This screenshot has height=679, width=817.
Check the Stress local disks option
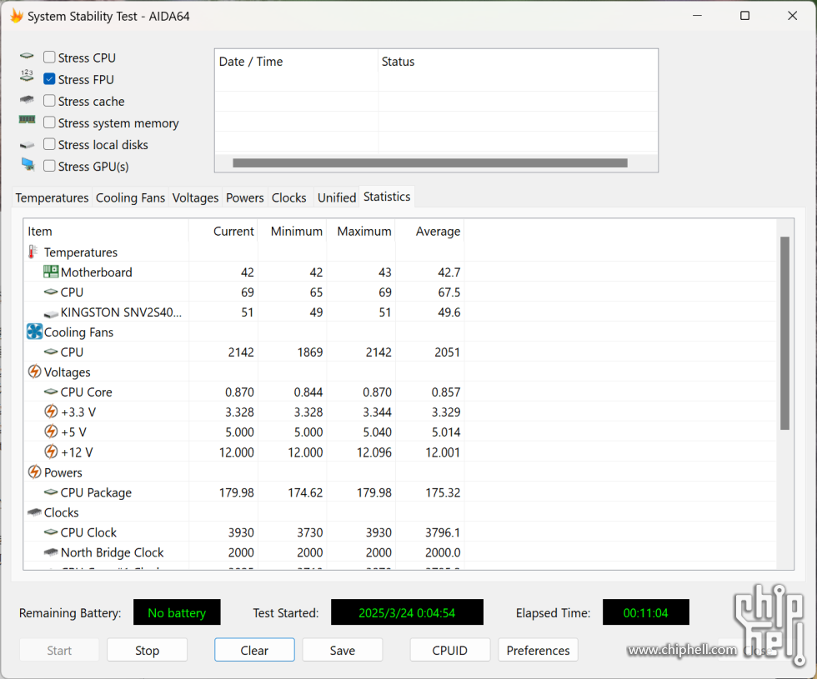[49, 144]
